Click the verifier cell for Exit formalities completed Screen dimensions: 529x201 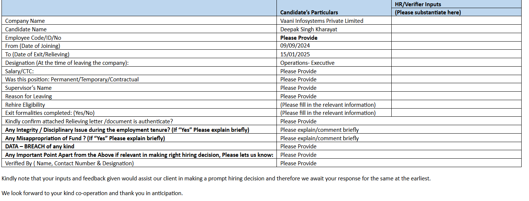(x=456, y=113)
